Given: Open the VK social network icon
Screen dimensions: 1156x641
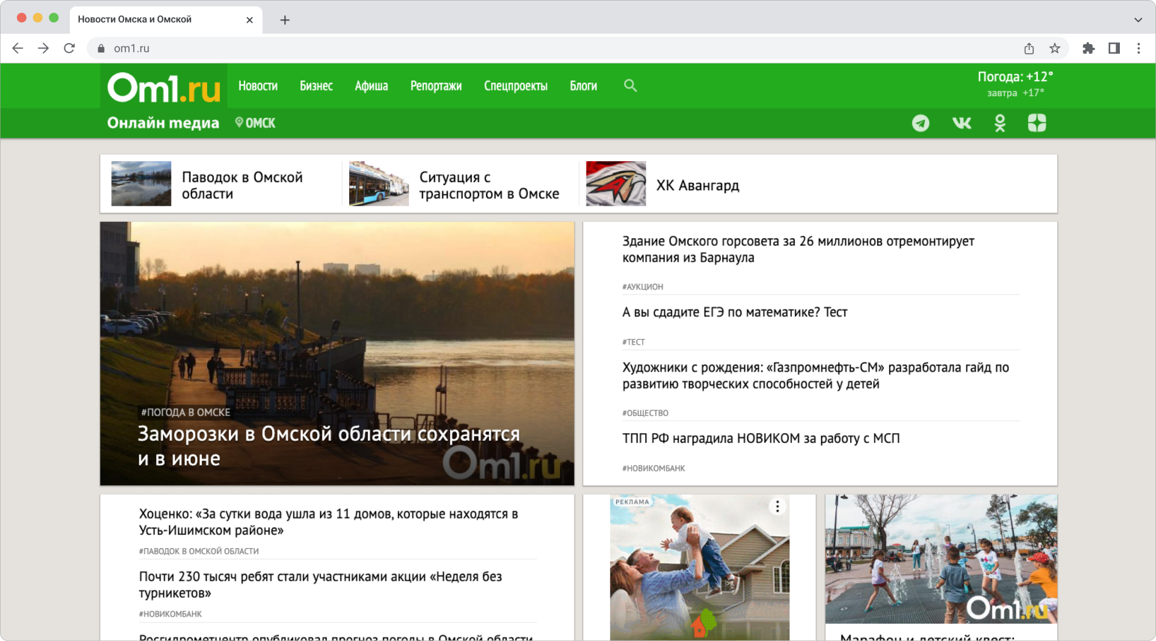Looking at the screenshot, I should click(961, 123).
